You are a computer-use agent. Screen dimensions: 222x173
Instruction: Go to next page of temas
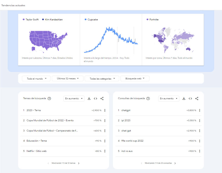79,163
